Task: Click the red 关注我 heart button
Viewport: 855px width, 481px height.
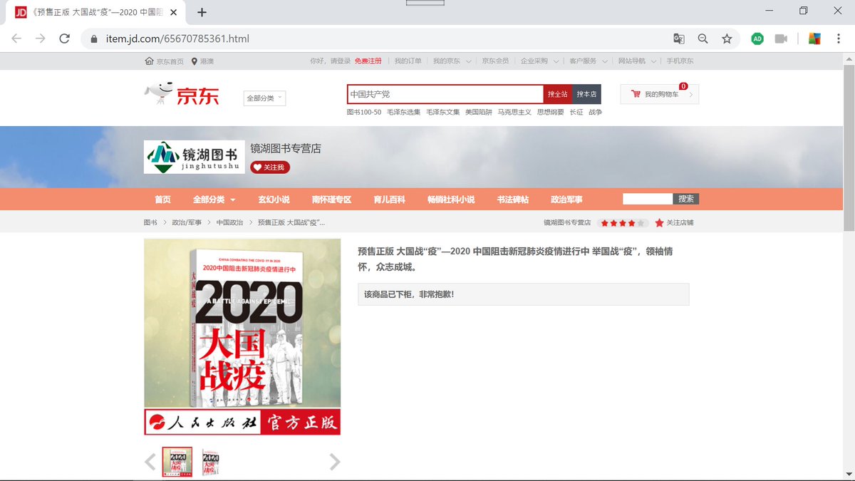Action: [270, 167]
